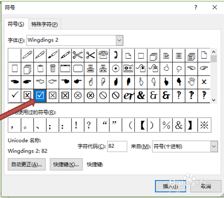Select the open palm hand symbol
The image size is (224, 198).
pos(192,82)
